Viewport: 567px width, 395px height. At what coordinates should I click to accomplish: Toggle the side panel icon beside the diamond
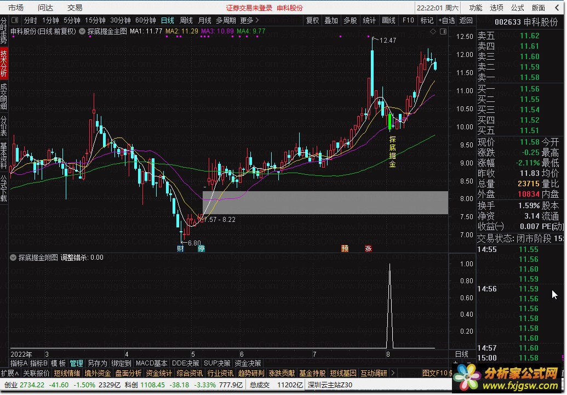pos(443,32)
